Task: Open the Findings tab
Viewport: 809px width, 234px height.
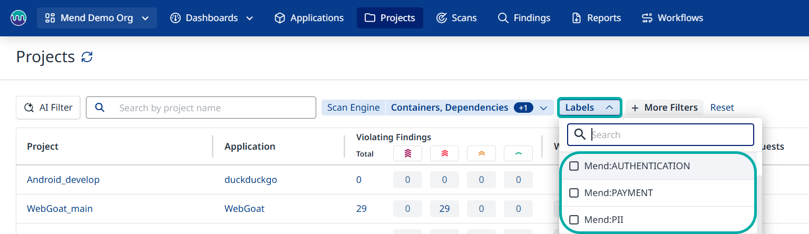Action: point(524,18)
